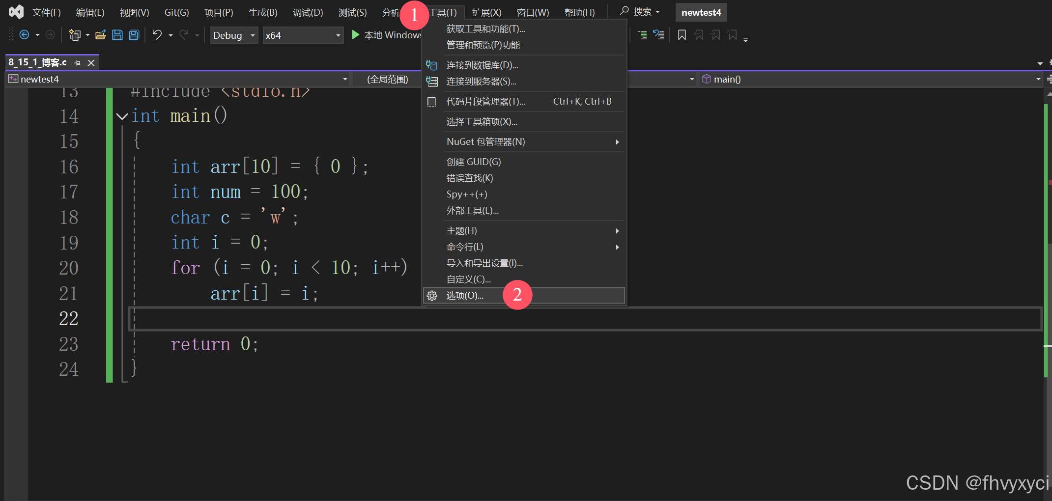Click the newtest4 project icon in navigation bar
The image size is (1052, 501).
point(13,79)
